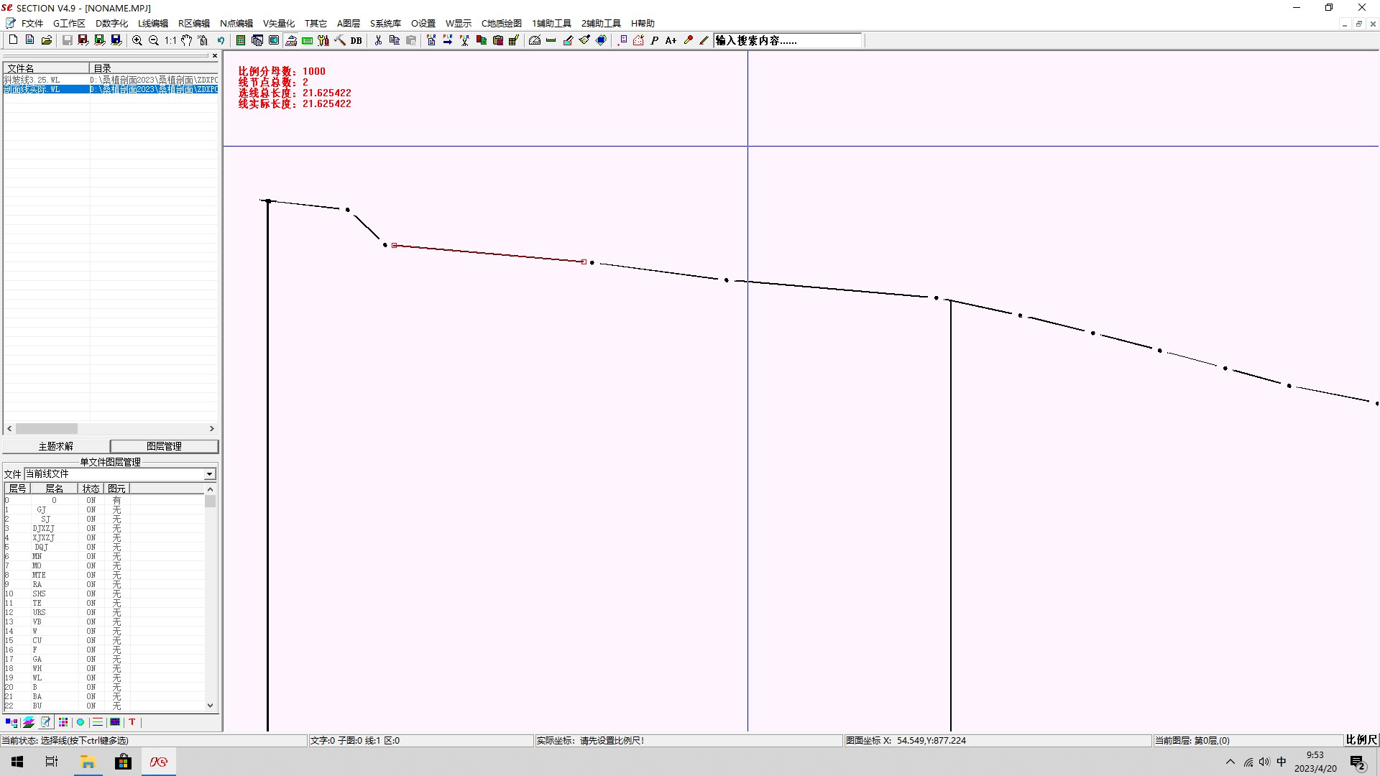The width and height of the screenshot is (1380, 776).
Task: Click the 文件名 column header
Action: (x=46, y=68)
